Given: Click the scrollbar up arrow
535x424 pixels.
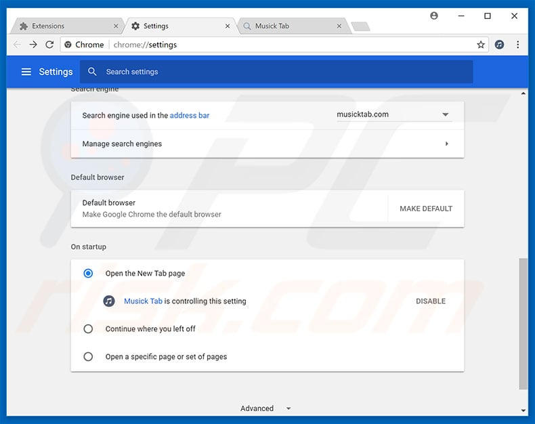Looking at the screenshot, I should [x=523, y=93].
